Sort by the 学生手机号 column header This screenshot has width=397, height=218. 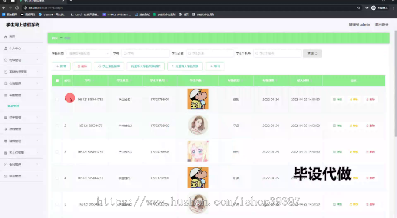coord(160,81)
